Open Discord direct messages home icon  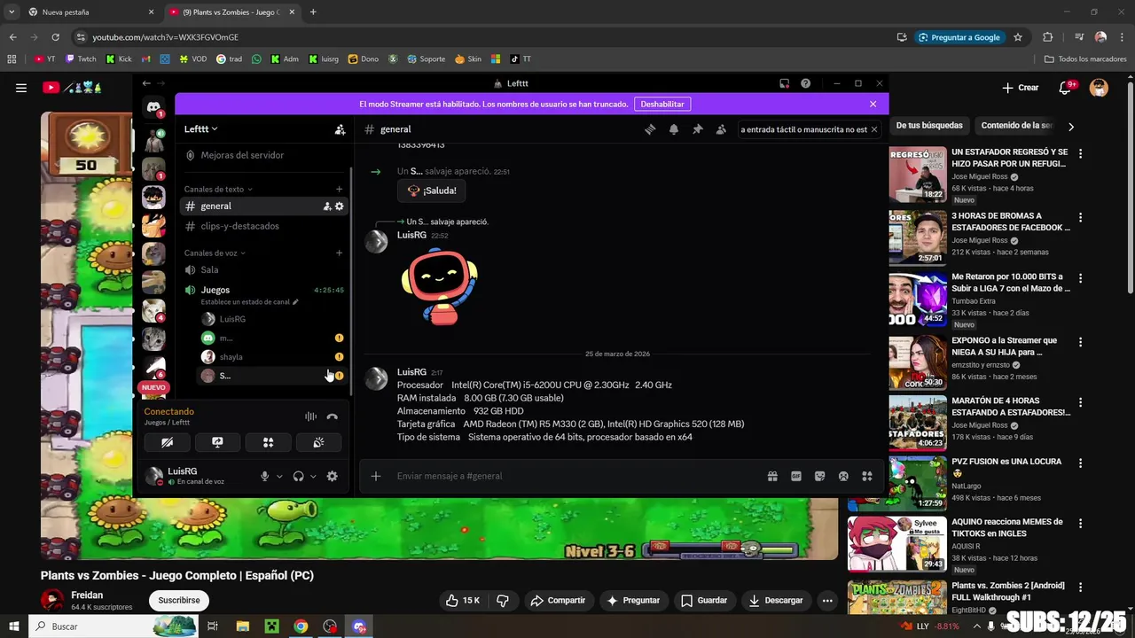pos(153,107)
